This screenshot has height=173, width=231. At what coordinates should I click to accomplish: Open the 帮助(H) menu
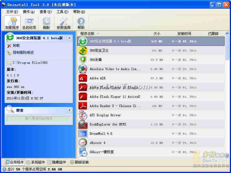pos(79,12)
